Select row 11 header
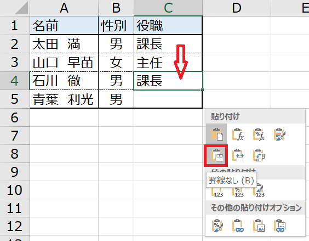The width and height of the screenshot is (309, 241). tap(15, 208)
